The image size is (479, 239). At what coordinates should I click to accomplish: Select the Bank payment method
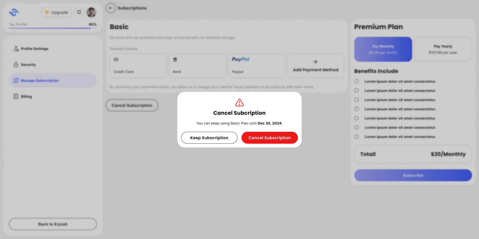pos(197,66)
